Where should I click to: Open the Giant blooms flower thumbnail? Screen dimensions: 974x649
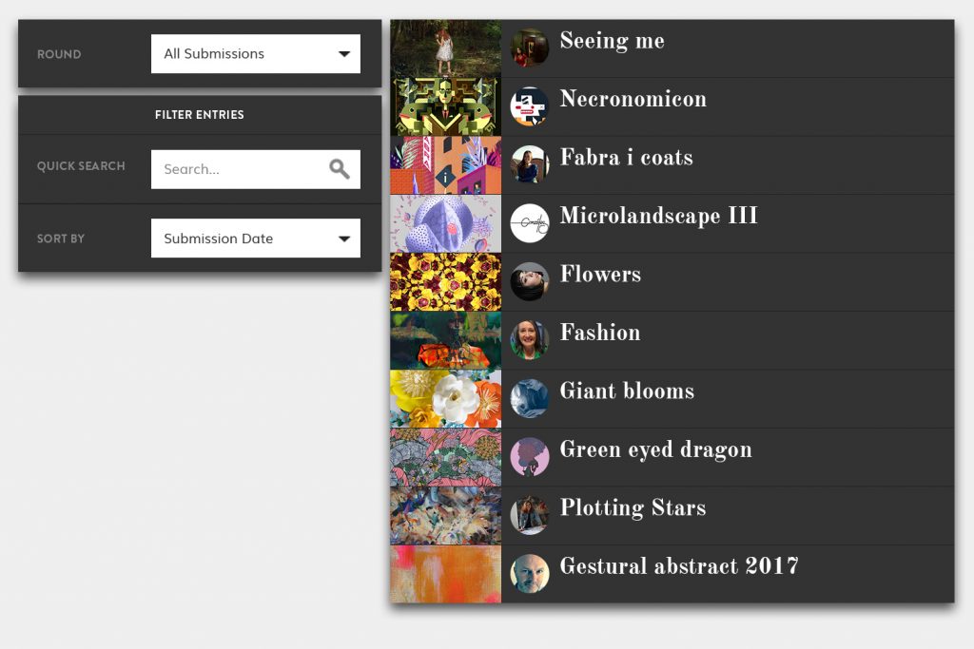pyautogui.click(x=445, y=398)
